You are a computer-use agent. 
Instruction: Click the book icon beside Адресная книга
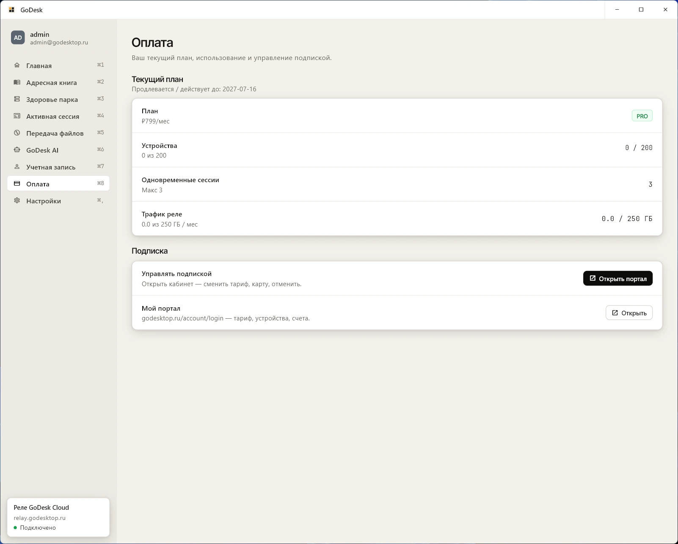(x=17, y=82)
